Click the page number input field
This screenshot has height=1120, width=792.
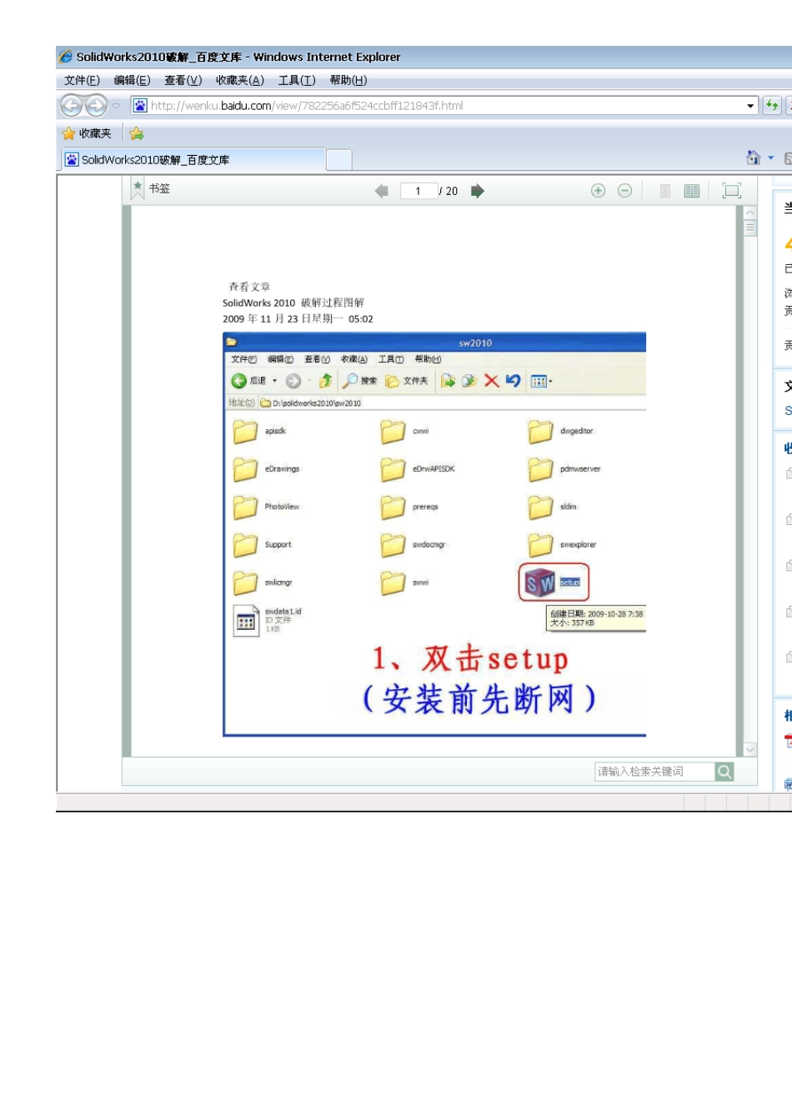pos(418,191)
